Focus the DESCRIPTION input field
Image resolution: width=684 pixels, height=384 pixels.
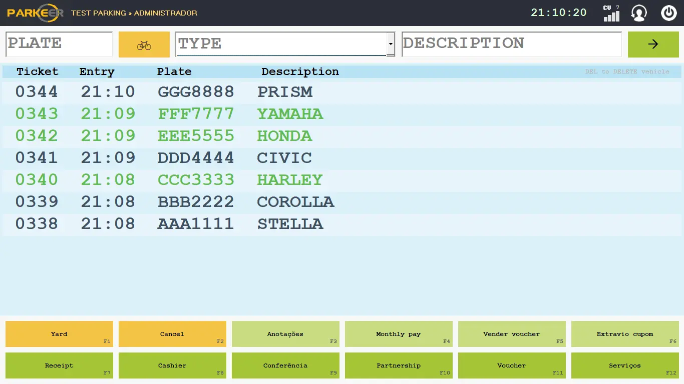pyautogui.click(x=512, y=44)
